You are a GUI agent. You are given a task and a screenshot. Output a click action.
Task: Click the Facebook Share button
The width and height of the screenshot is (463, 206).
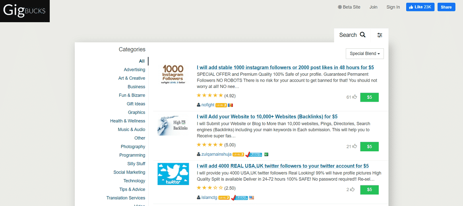[x=446, y=7]
